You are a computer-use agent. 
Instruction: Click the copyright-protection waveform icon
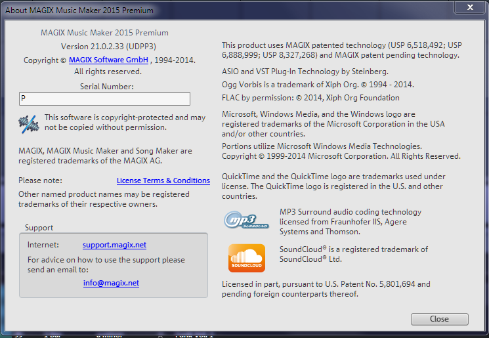tap(29, 124)
